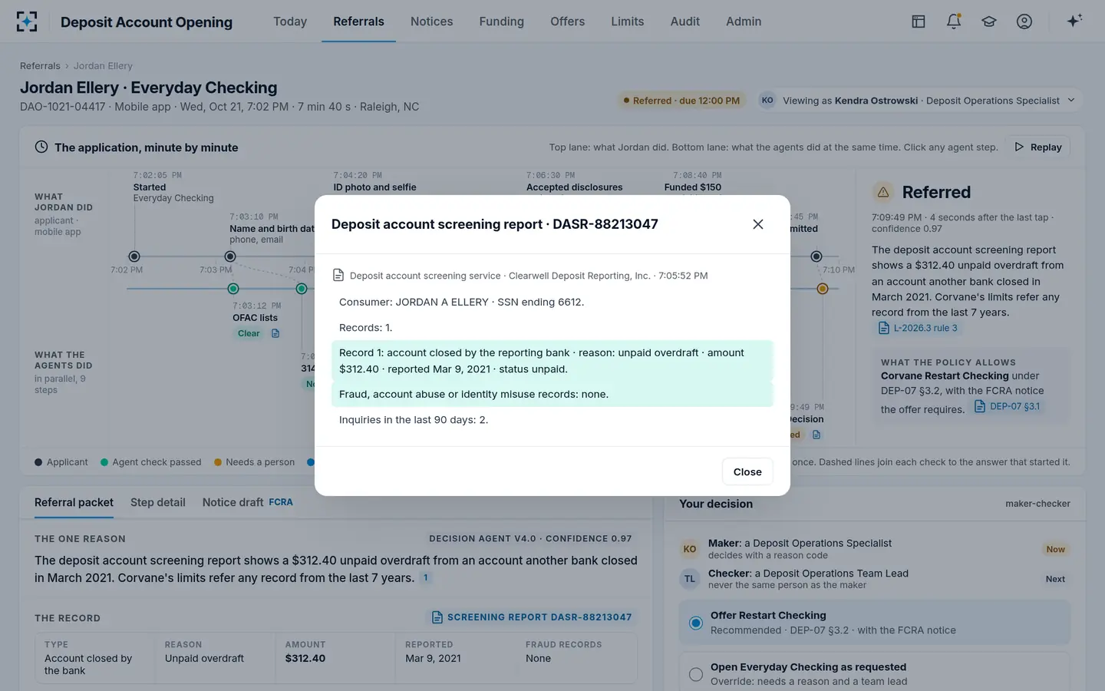
Task: Select the Referral packet tab
Action: (x=74, y=502)
